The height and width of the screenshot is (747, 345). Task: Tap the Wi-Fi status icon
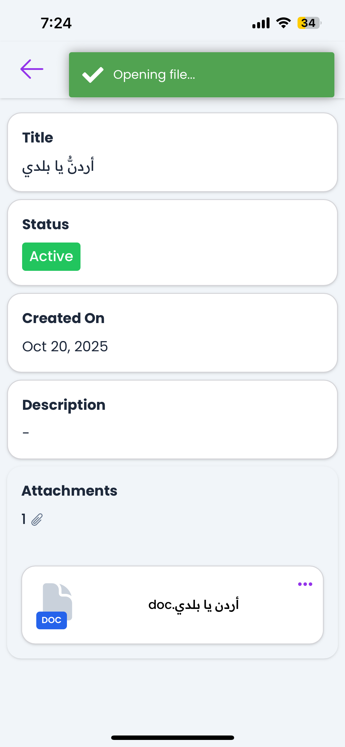click(x=283, y=23)
